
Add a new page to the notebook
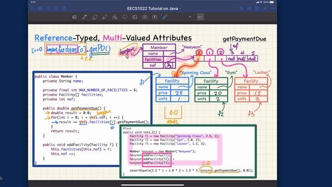click(x=257, y=8)
